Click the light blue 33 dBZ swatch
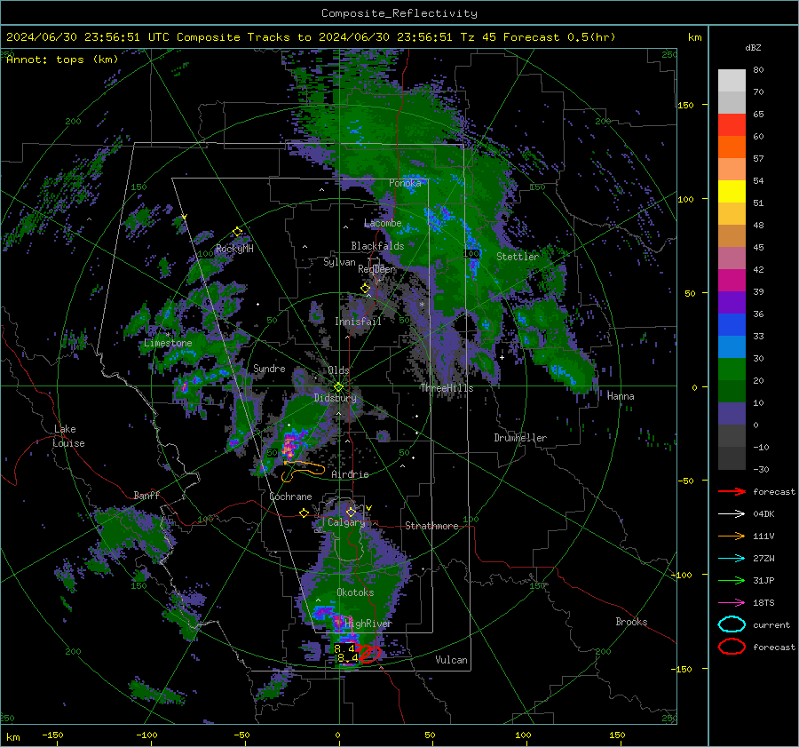 [732, 347]
